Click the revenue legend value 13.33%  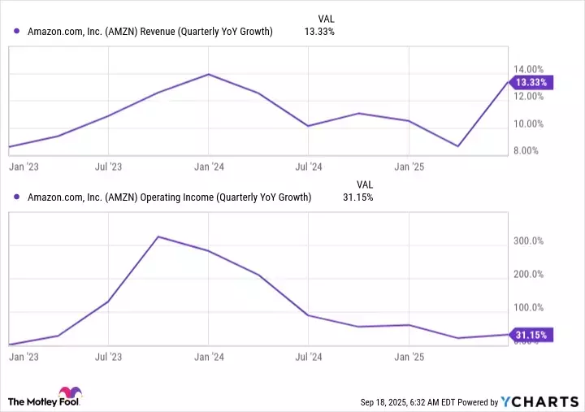tap(318, 32)
